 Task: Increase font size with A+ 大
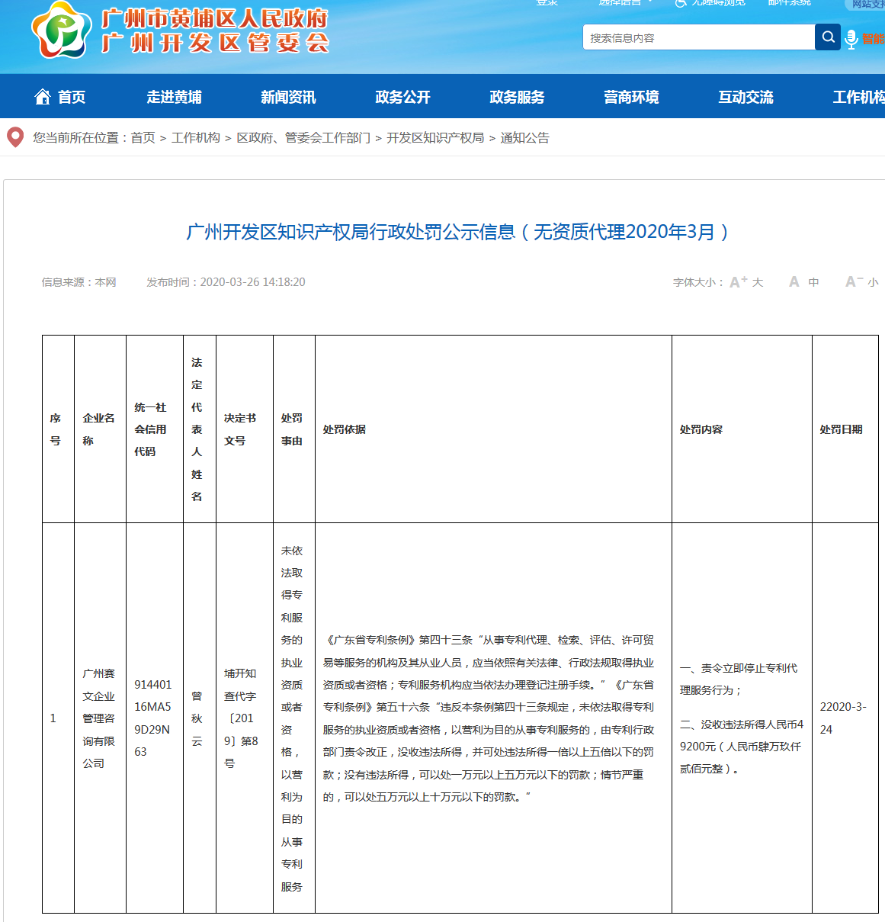pyautogui.click(x=746, y=282)
